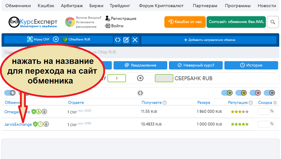Click the hand icon in first exchanger row
The image size is (281, 159).
click(44, 111)
